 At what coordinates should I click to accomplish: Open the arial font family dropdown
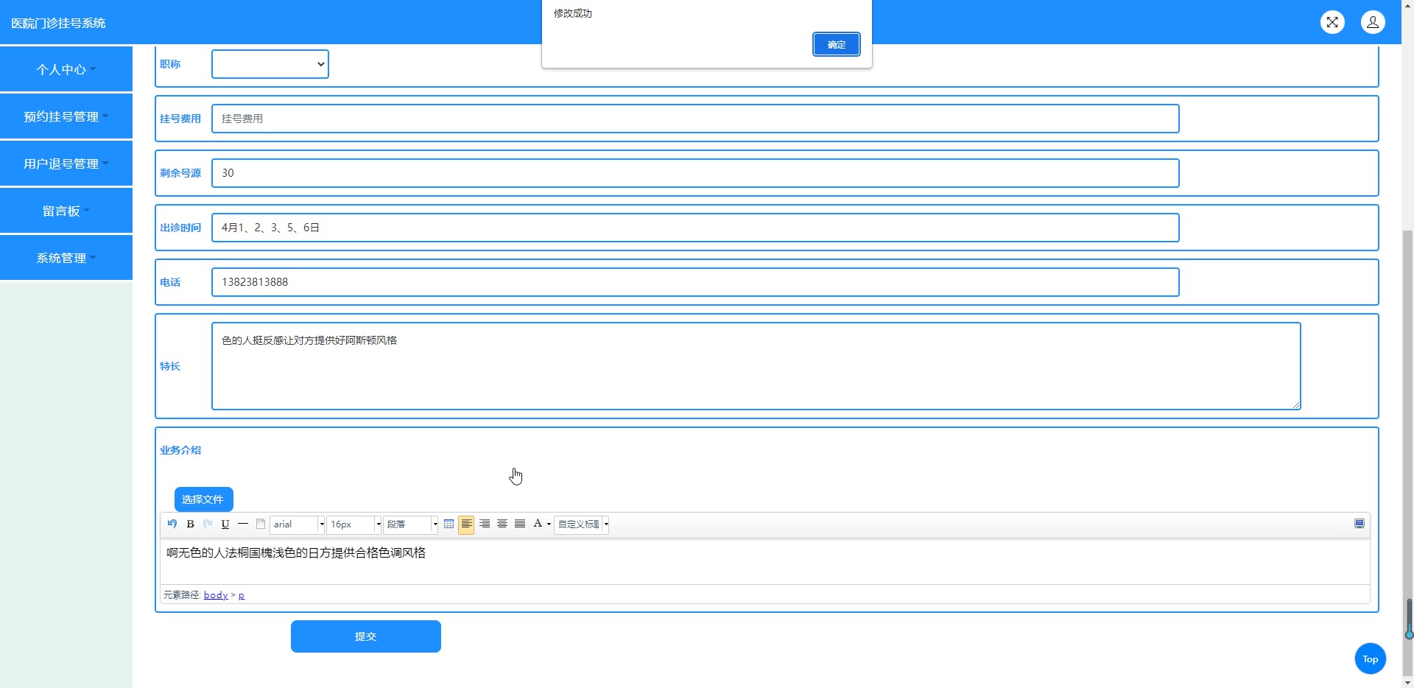click(x=298, y=524)
